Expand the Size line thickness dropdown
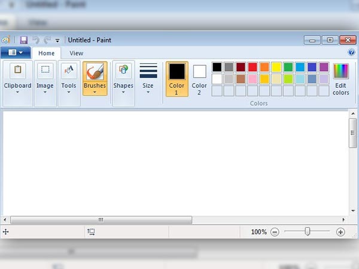 point(148,84)
